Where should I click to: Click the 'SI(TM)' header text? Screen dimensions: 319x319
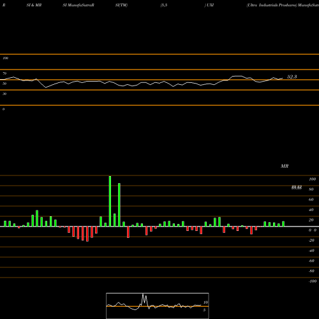click(121, 5)
